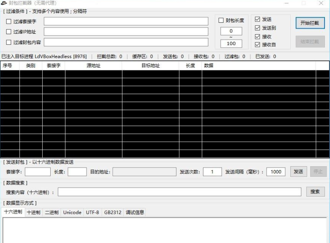The image size is (330, 243).
Task: Switch to the UTF-8 tab
Action: (x=92, y=212)
